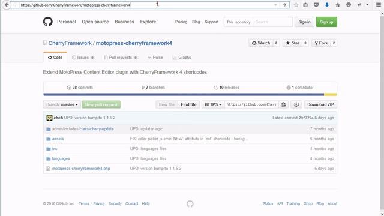View the 10 releases
Viewport: 384px width, 216px height.
227,88
